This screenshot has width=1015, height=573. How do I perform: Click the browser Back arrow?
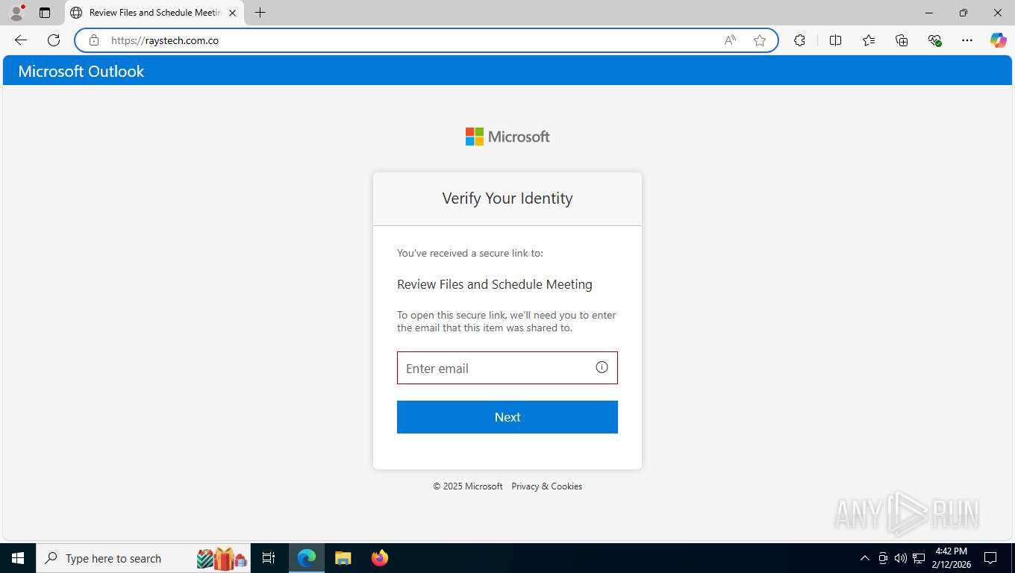(21, 40)
